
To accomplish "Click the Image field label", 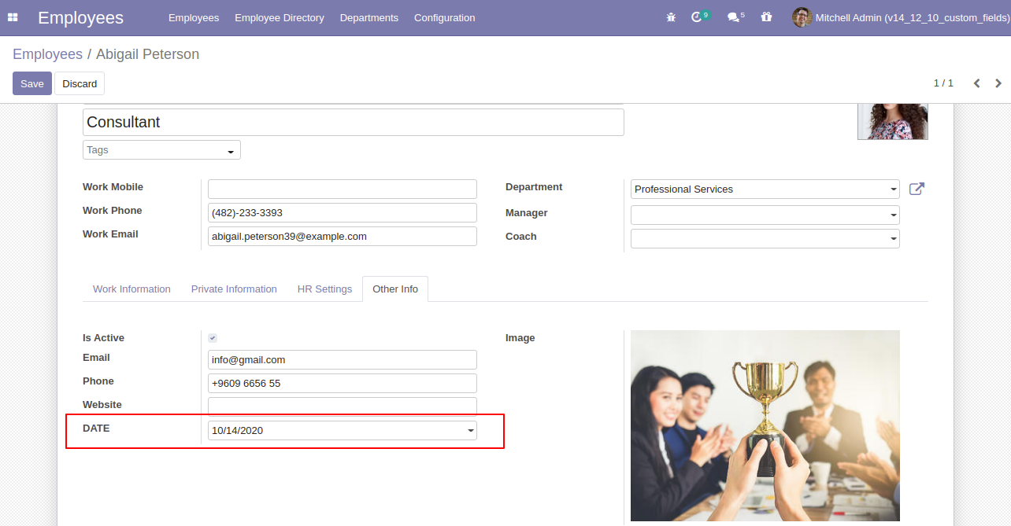I will (x=520, y=338).
